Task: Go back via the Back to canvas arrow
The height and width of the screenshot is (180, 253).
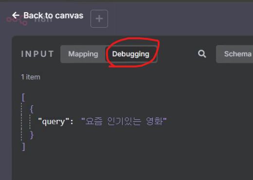Action: [x=16, y=16]
